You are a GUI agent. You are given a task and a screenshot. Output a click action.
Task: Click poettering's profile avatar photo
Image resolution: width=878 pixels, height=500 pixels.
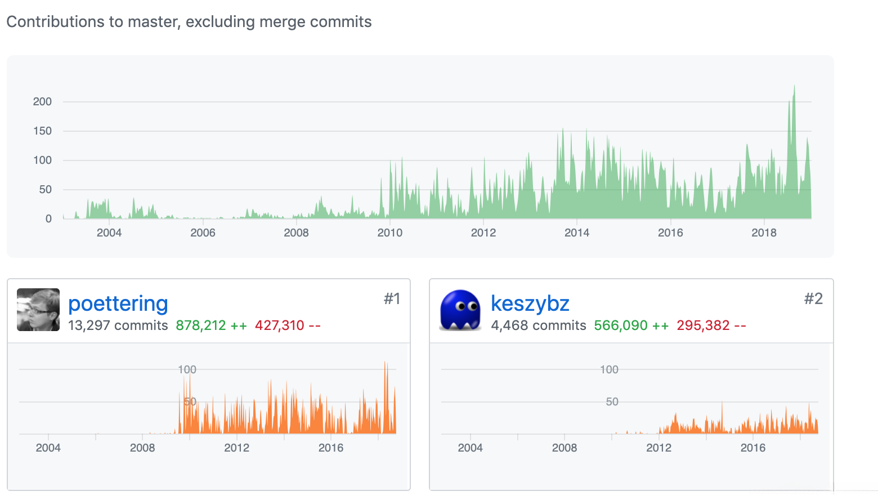click(x=38, y=310)
